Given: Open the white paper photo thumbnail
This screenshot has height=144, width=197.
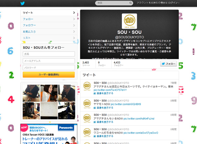Looking at the screenshot, I should (49, 111).
